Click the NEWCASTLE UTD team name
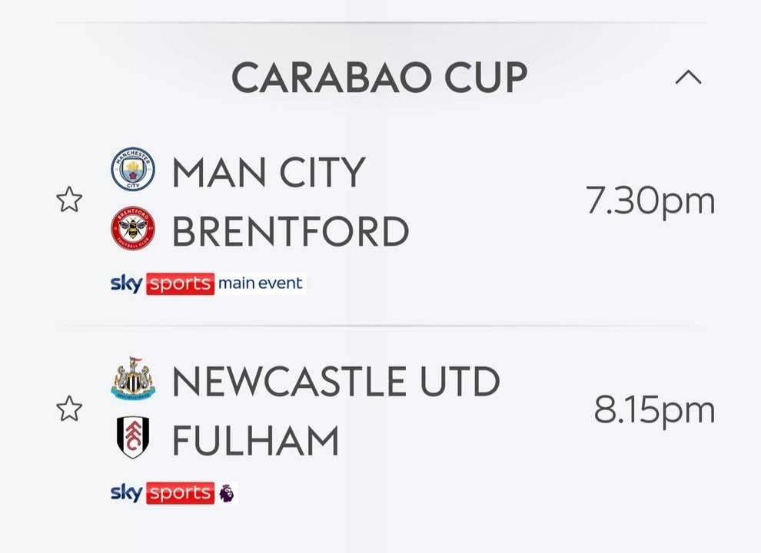Screen dimensions: 761x553 click(x=336, y=382)
